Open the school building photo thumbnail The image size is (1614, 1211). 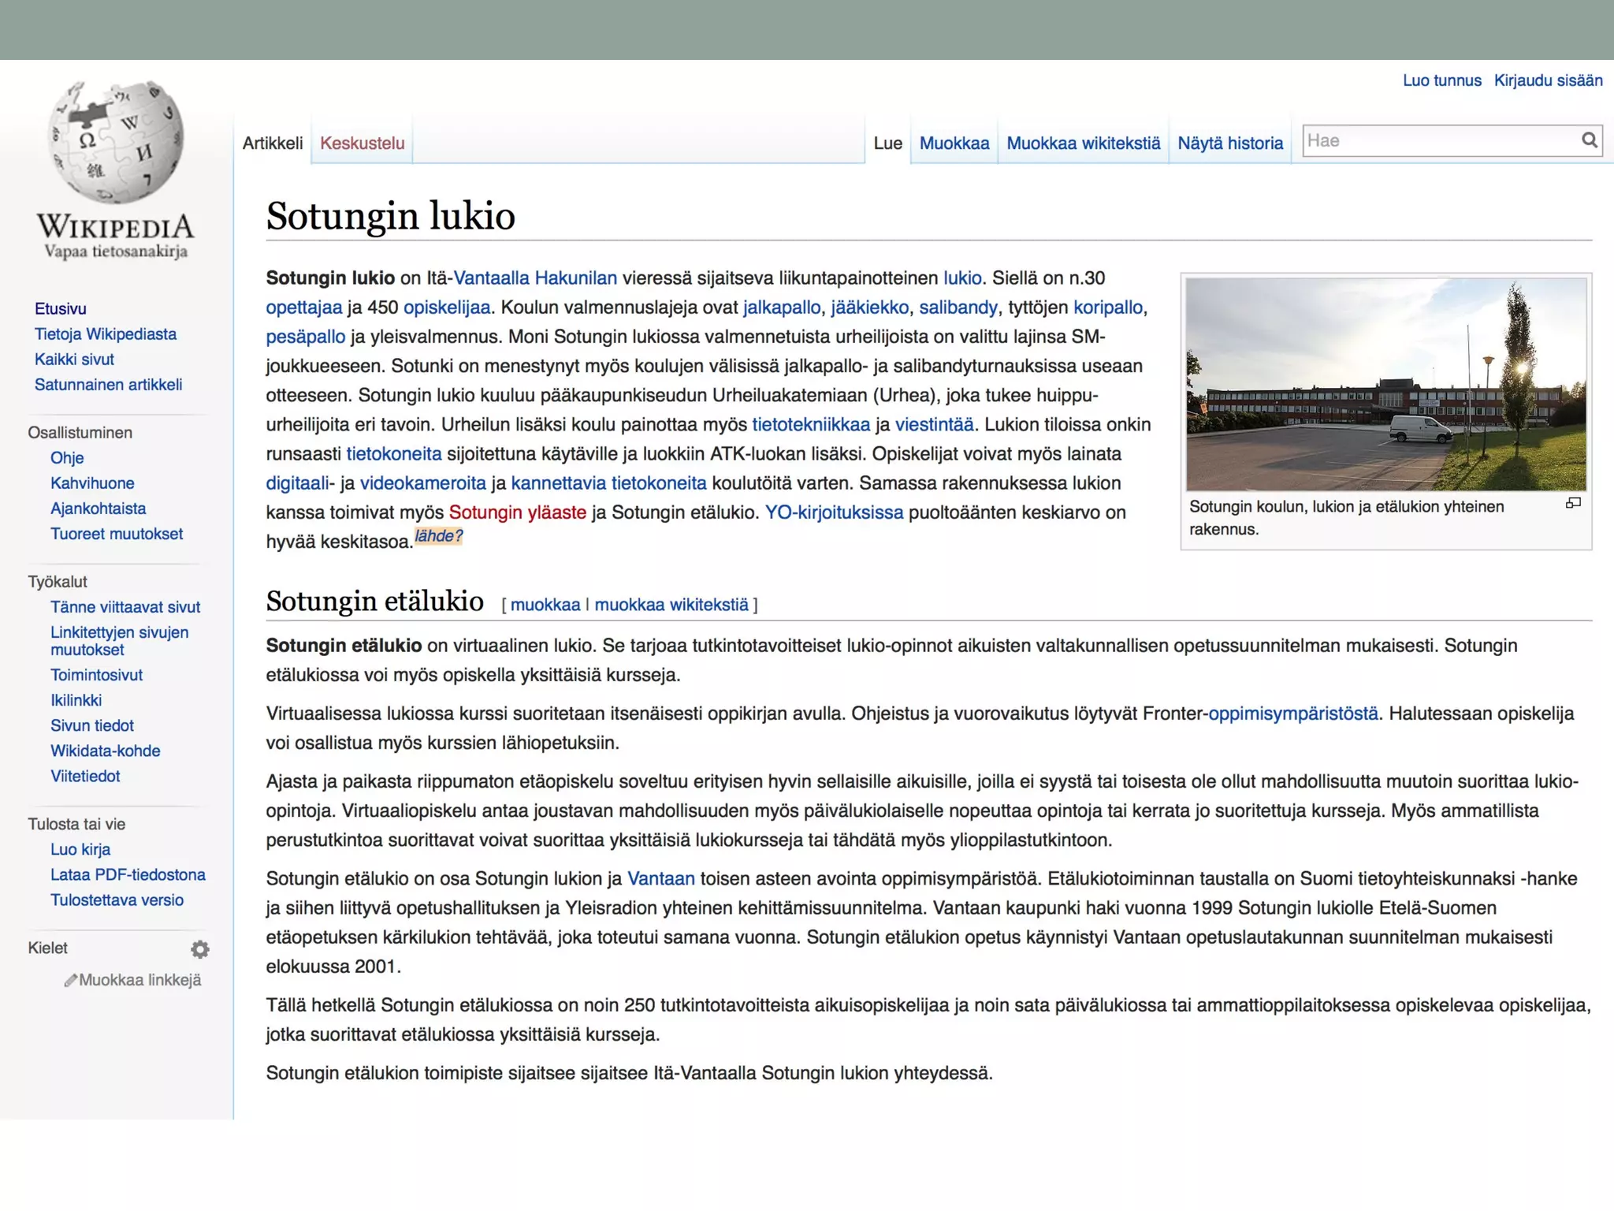click(1385, 384)
